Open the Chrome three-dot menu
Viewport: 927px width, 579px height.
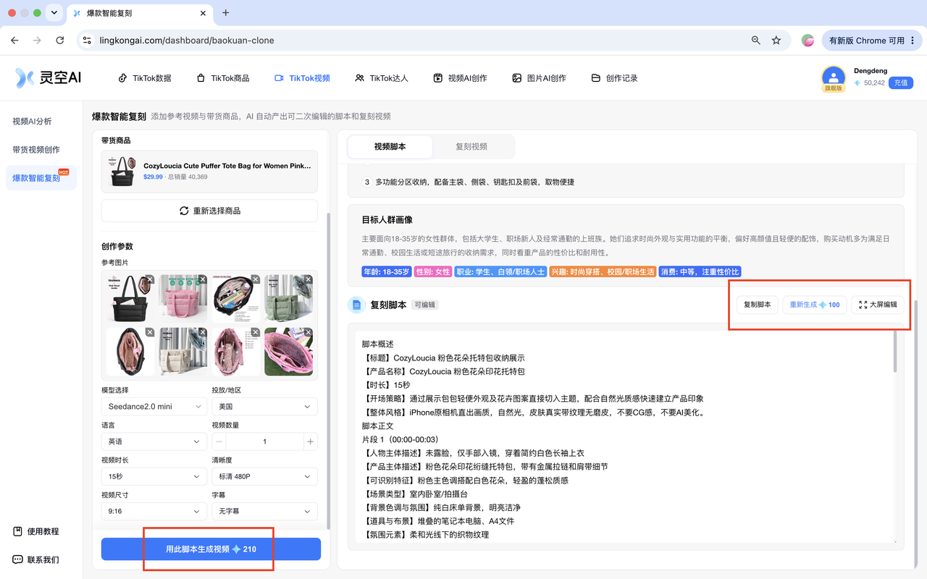(x=913, y=41)
